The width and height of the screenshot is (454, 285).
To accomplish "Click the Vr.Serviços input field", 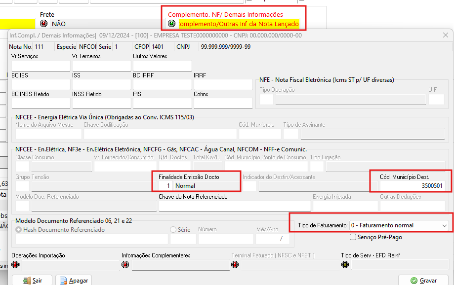I will click(41, 65).
